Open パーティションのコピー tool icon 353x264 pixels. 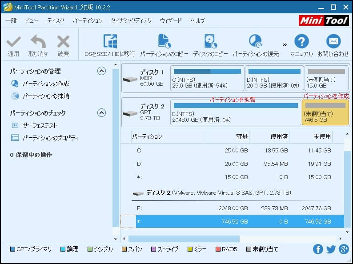(x=164, y=41)
